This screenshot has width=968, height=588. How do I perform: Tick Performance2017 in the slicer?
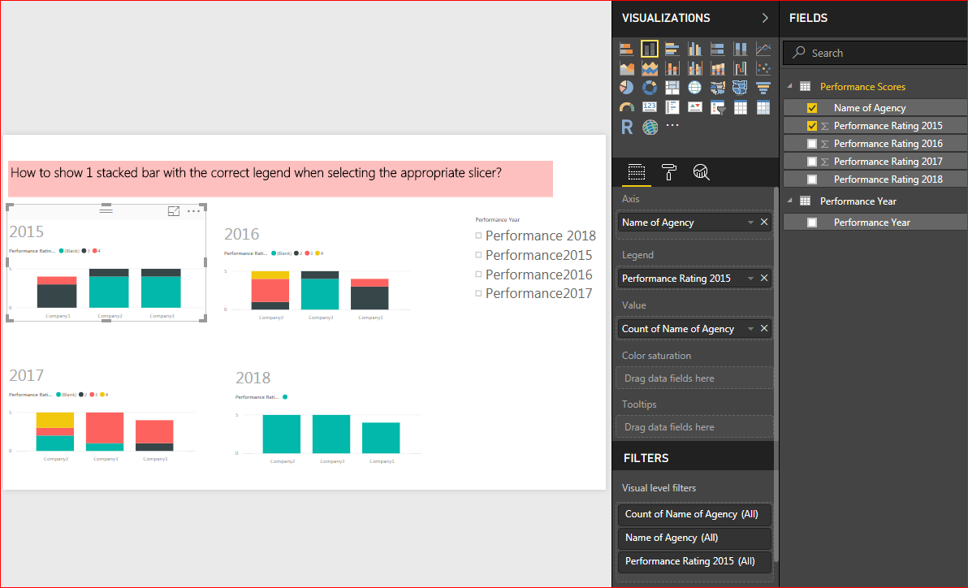[478, 292]
